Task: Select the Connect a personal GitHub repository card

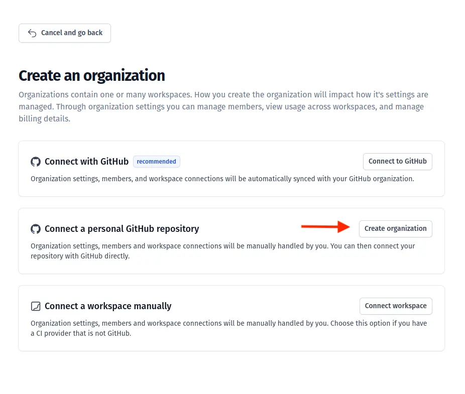Action: tap(231, 241)
